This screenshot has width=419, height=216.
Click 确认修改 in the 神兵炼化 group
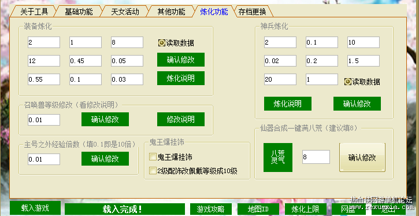pyautogui.click(x=357, y=104)
